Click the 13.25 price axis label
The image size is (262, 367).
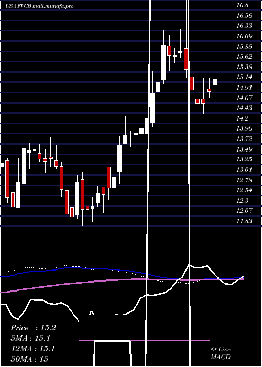[x=244, y=159]
